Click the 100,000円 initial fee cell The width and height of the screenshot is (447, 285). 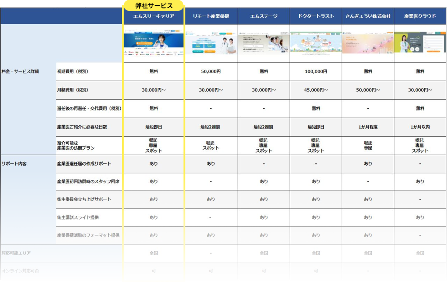[316, 71]
